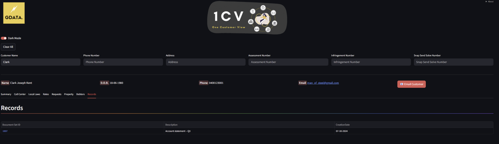Open the man_of_steel@gmail.com email link

click(323, 83)
